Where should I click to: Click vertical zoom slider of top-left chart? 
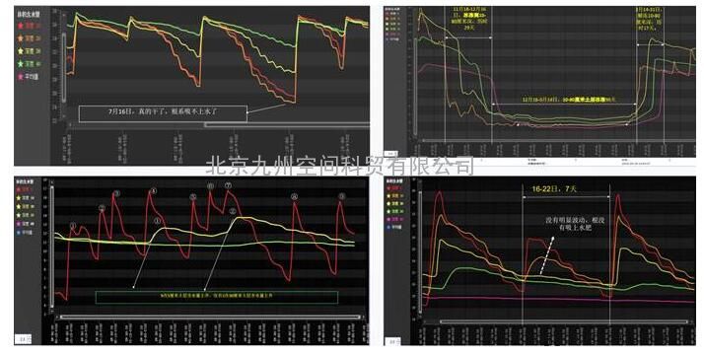coord(64,67)
